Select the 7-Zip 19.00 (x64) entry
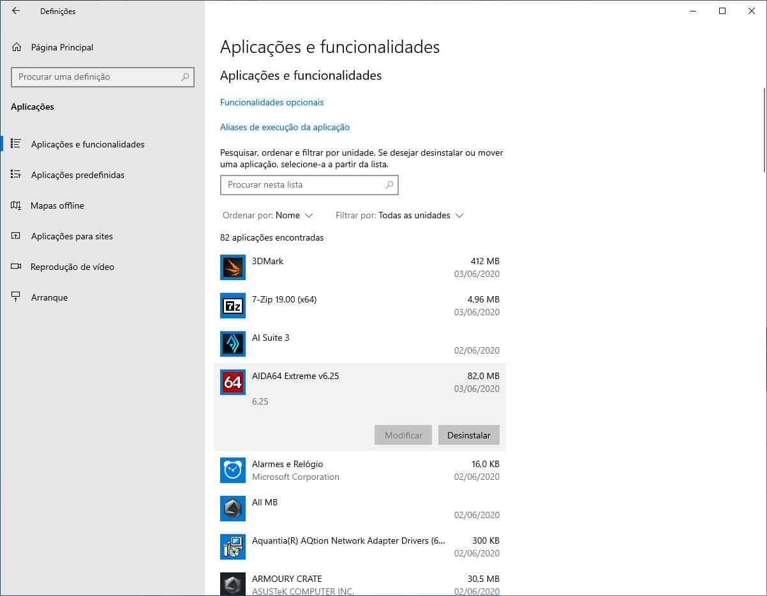 [x=284, y=299]
